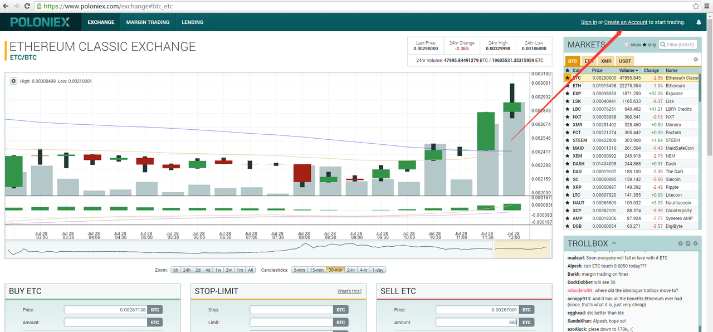Click Trollbox help question mark icon
The width and height of the screenshot is (713, 332).
(x=680, y=244)
